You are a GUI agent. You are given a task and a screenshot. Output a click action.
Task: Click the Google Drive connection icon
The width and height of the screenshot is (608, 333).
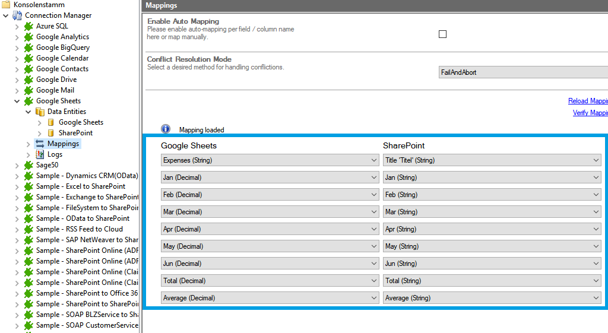[28, 80]
